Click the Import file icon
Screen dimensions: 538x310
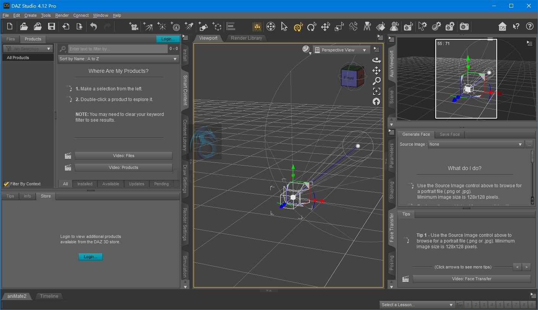pos(66,26)
